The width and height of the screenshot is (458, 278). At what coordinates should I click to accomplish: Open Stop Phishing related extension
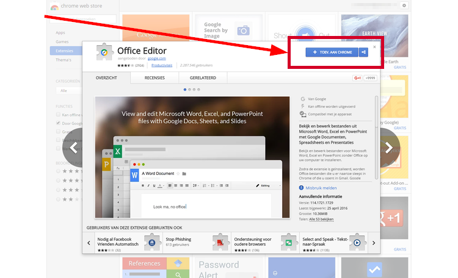pos(197,243)
